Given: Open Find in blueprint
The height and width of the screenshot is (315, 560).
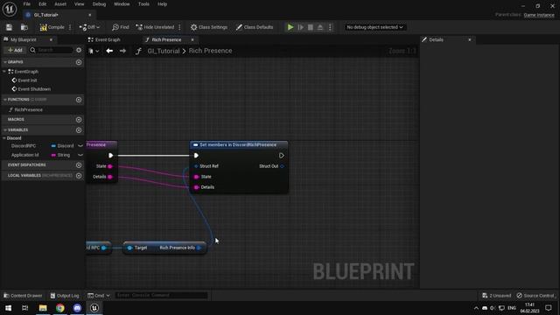Looking at the screenshot, I should [121, 27].
